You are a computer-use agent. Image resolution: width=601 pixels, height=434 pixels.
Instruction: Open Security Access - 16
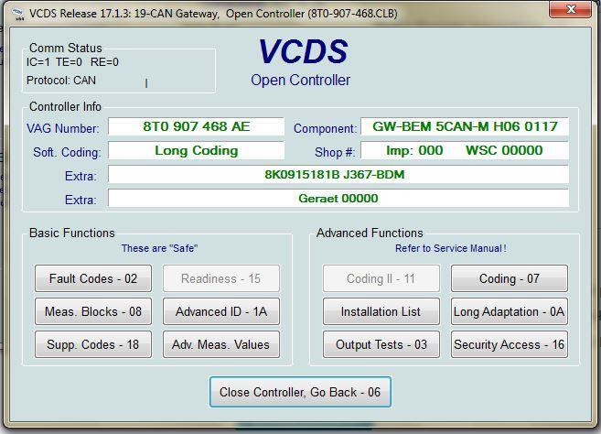coord(510,344)
